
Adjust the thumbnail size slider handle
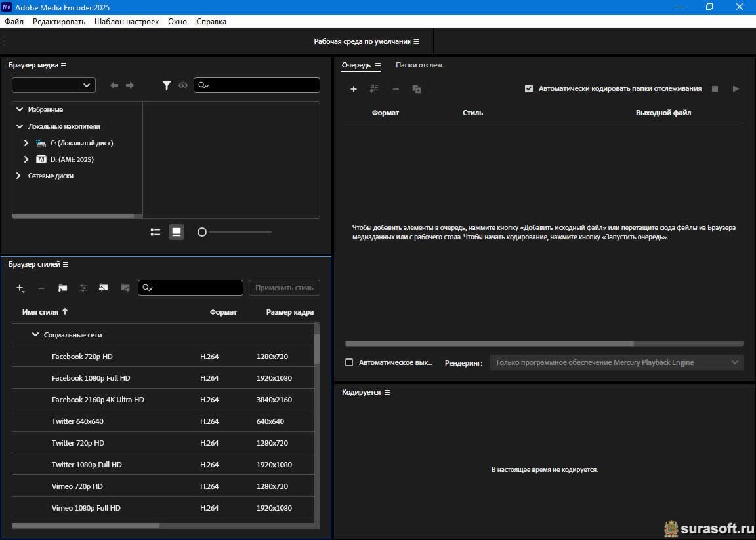click(202, 232)
